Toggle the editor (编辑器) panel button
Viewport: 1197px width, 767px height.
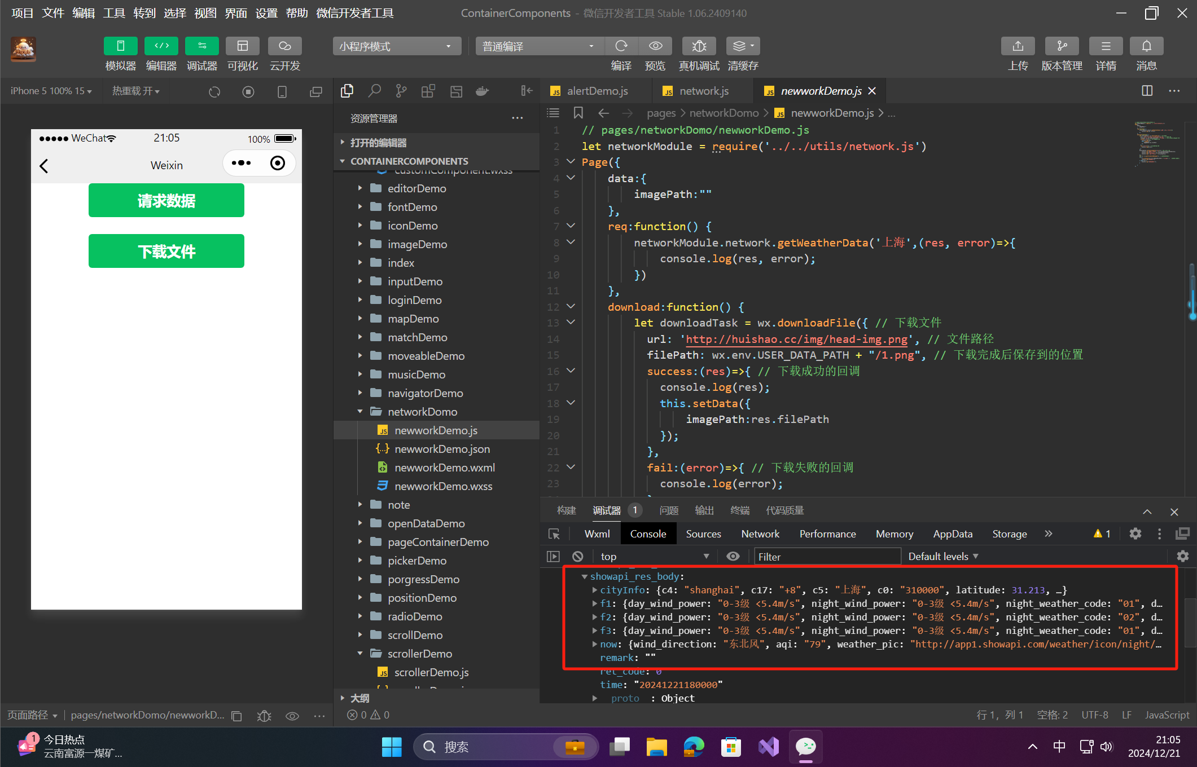(x=161, y=46)
